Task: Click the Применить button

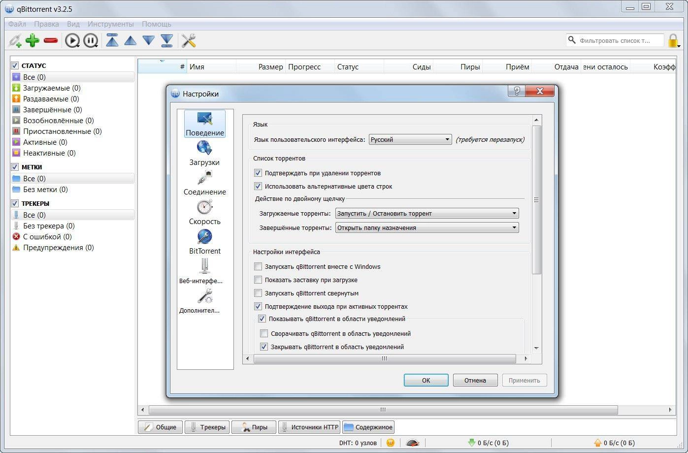Action: [x=524, y=380]
